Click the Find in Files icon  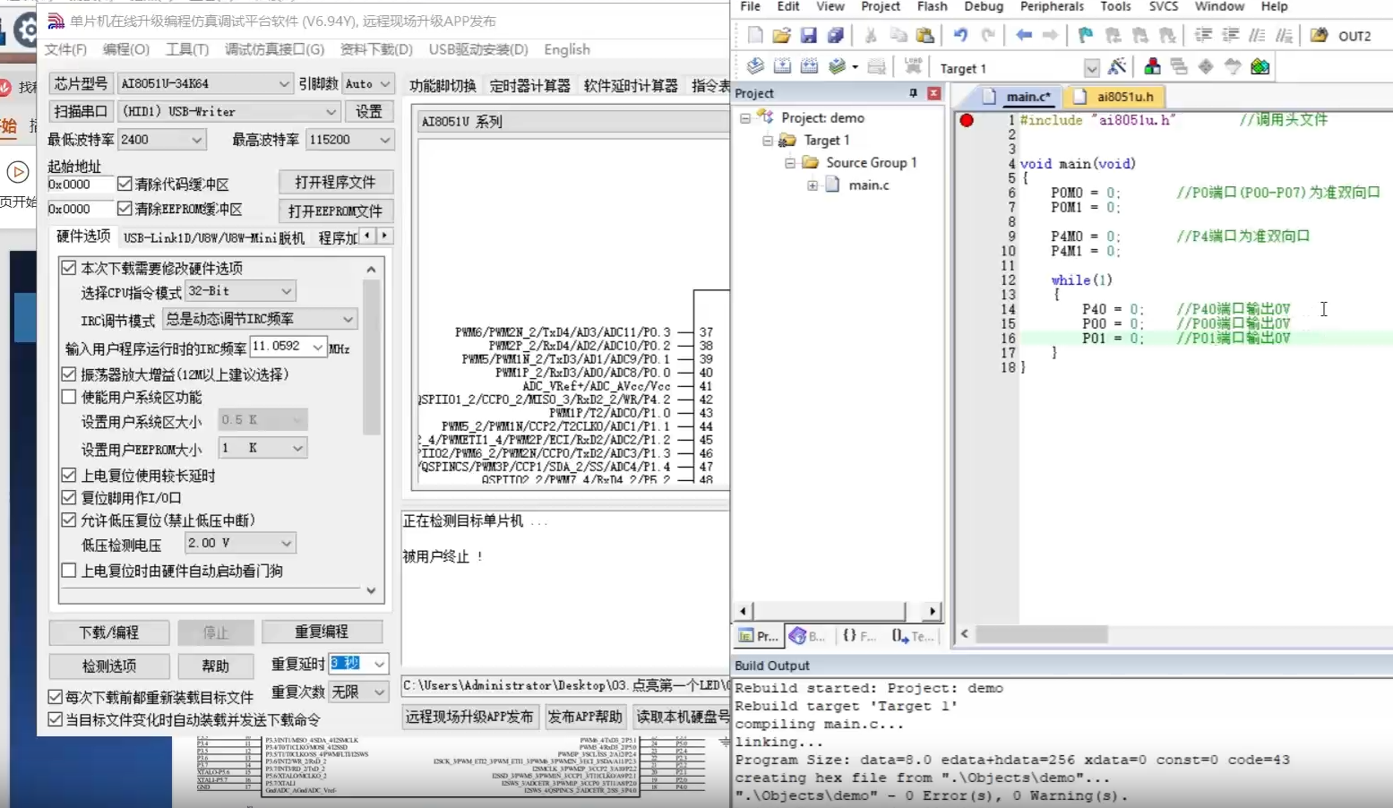(1319, 36)
